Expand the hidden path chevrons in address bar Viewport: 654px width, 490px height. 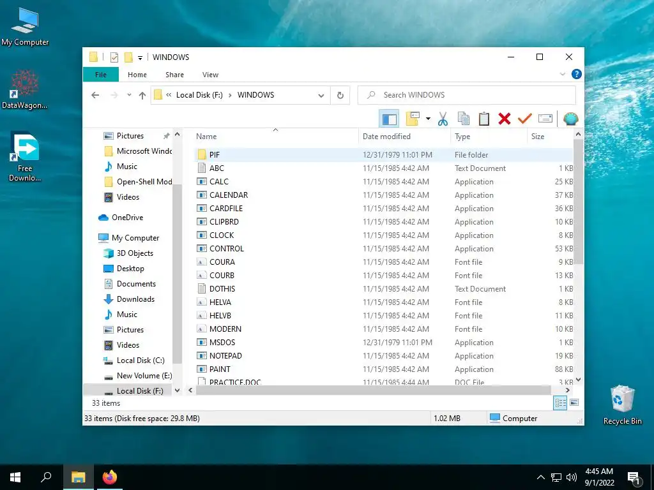[x=169, y=95]
